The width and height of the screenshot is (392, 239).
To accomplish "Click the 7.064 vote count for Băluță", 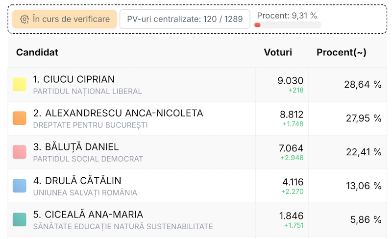I will click(x=292, y=148).
